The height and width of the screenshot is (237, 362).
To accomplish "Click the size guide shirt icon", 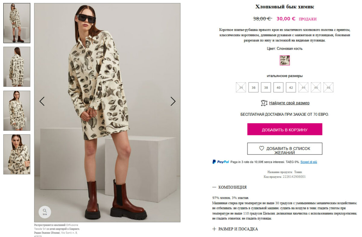I will 264,103.
